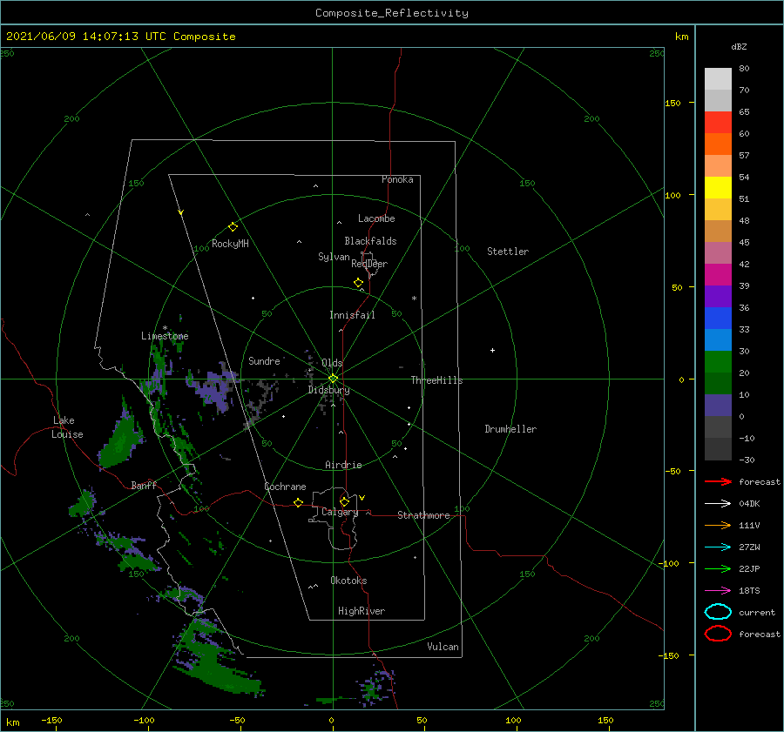Click the Didsbury town label
This screenshot has width=784, height=732.
tap(328, 390)
